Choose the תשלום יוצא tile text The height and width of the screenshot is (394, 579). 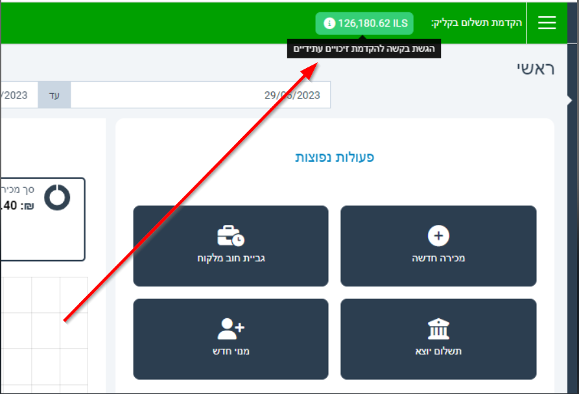pyautogui.click(x=438, y=351)
